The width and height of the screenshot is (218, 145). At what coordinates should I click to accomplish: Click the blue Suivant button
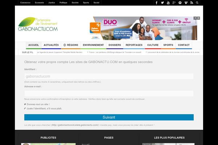[109, 117]
